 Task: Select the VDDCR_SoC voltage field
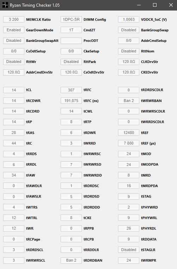click(x=129, y=19)
